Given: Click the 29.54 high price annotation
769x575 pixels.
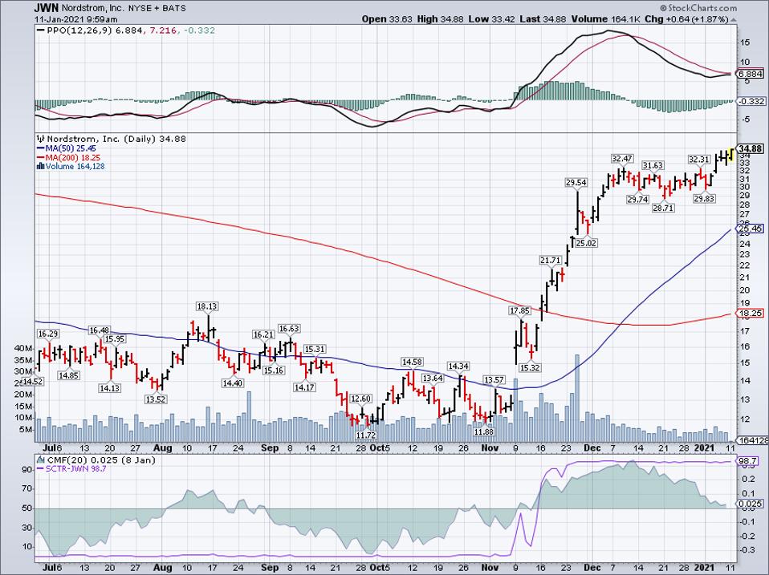Looking at the screenshot, I should coord(576,183).
